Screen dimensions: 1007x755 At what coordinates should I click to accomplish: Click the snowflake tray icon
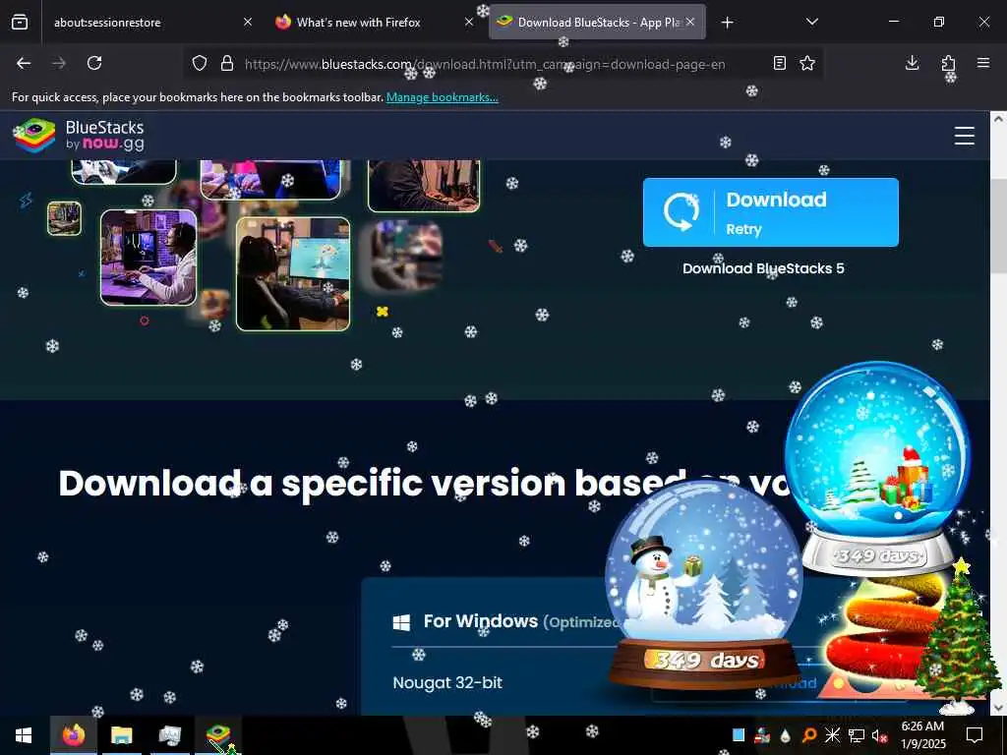[x=832, y=735]
